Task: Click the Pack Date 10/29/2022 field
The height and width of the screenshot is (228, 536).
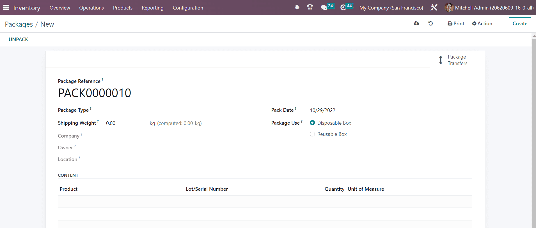Action: (x=322, y=110)
